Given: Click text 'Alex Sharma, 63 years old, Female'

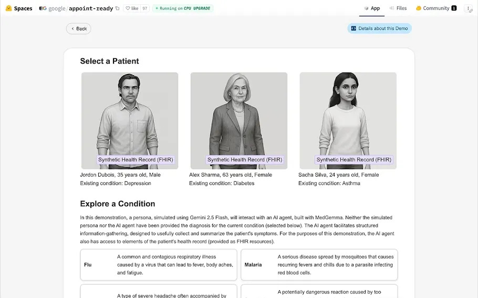Looking at the screenshot, I should 231,175.
